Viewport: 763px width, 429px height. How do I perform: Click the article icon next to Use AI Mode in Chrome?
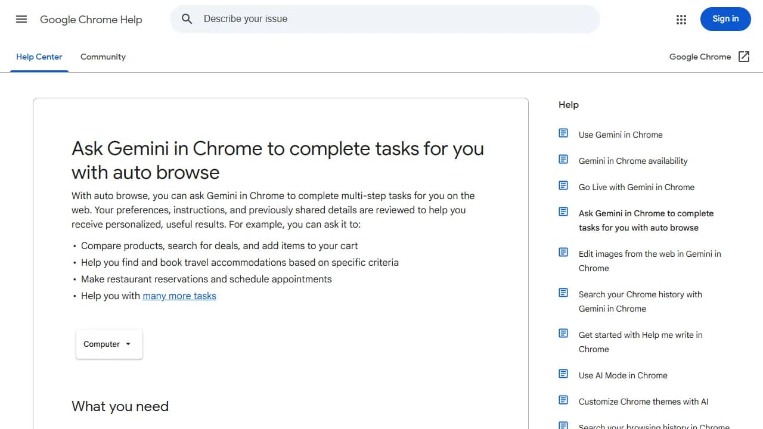[563, 374]
